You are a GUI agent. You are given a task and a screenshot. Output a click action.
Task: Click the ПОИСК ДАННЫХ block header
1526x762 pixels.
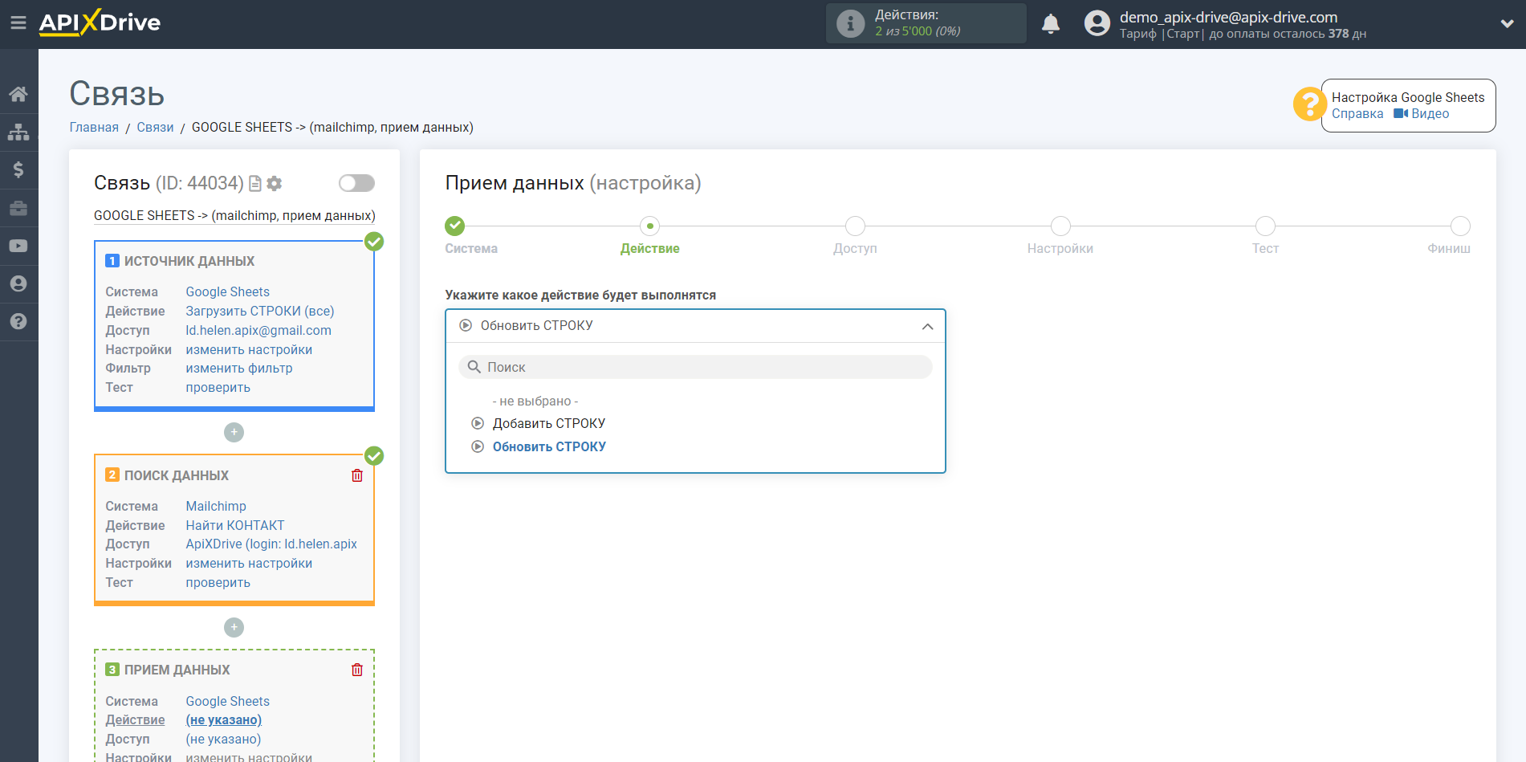(x=177, y=475)
